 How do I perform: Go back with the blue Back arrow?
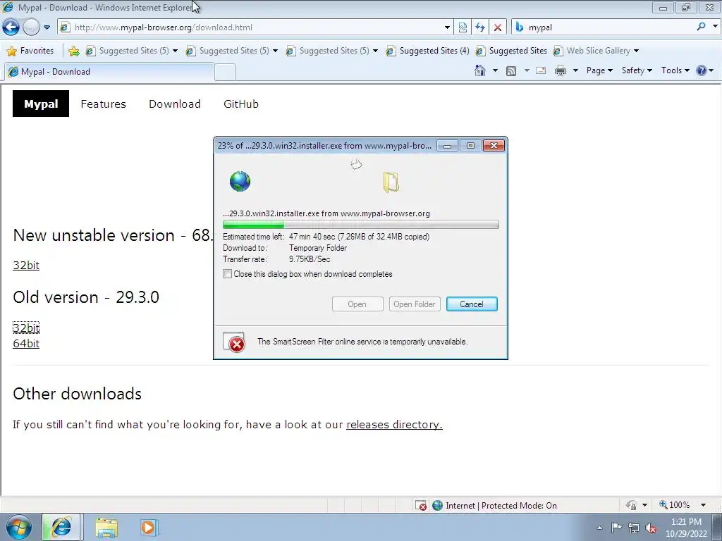click(11, 27)
